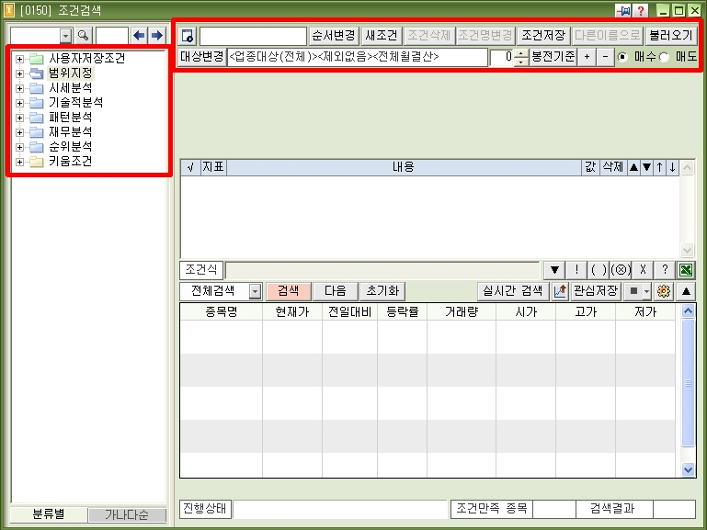
Task: Select the 매도 radio button
Action: pos(664,57)
